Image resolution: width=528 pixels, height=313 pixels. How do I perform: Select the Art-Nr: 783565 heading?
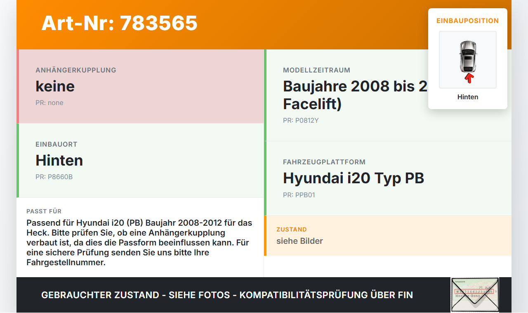point(120,23)
